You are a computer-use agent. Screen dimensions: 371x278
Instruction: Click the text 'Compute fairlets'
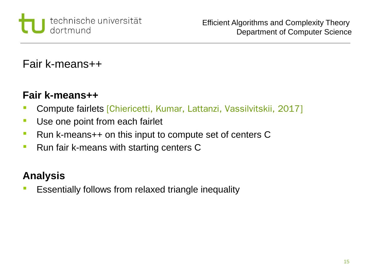pos(70,109)
